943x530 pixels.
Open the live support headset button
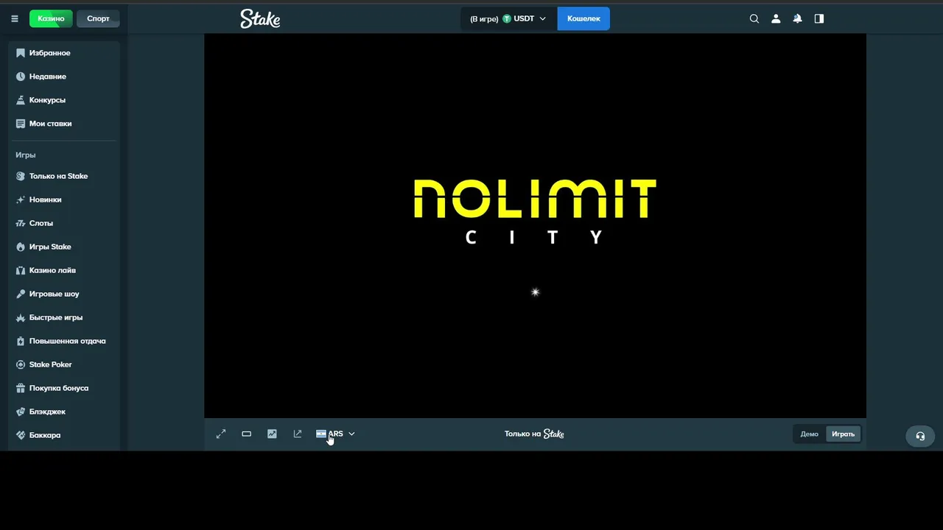(920, 436)
